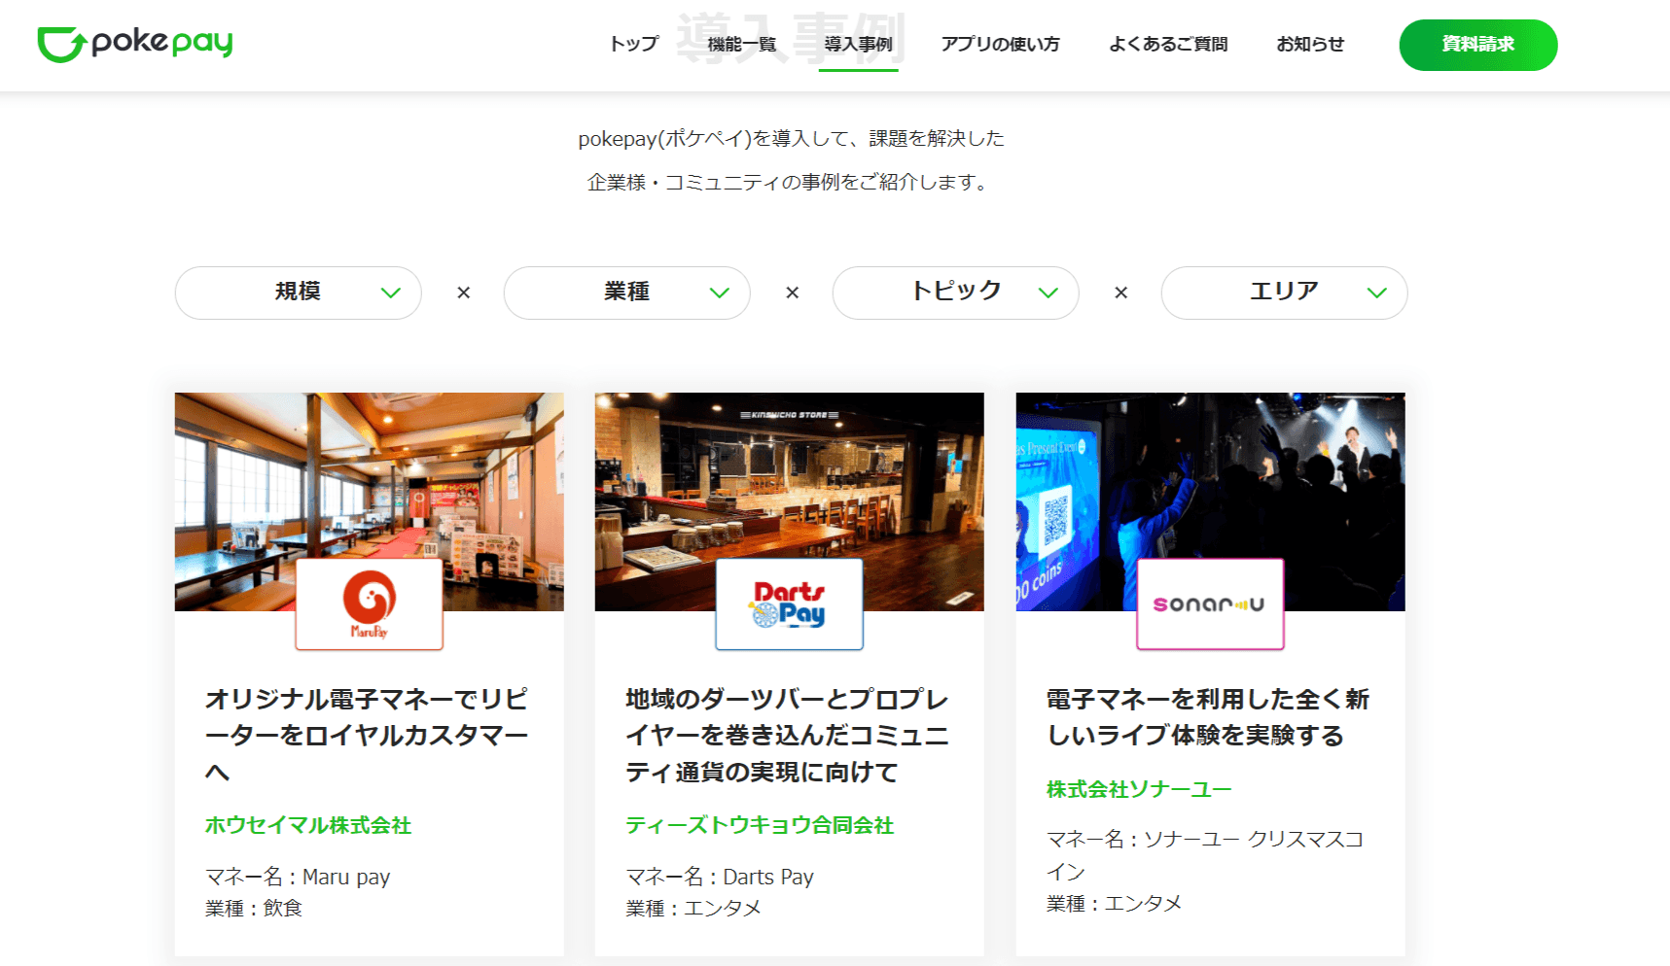Follow the ティーズトウキョウ合同会社 link
This screenshot has width=1670, height=966.
click(761, 825)
